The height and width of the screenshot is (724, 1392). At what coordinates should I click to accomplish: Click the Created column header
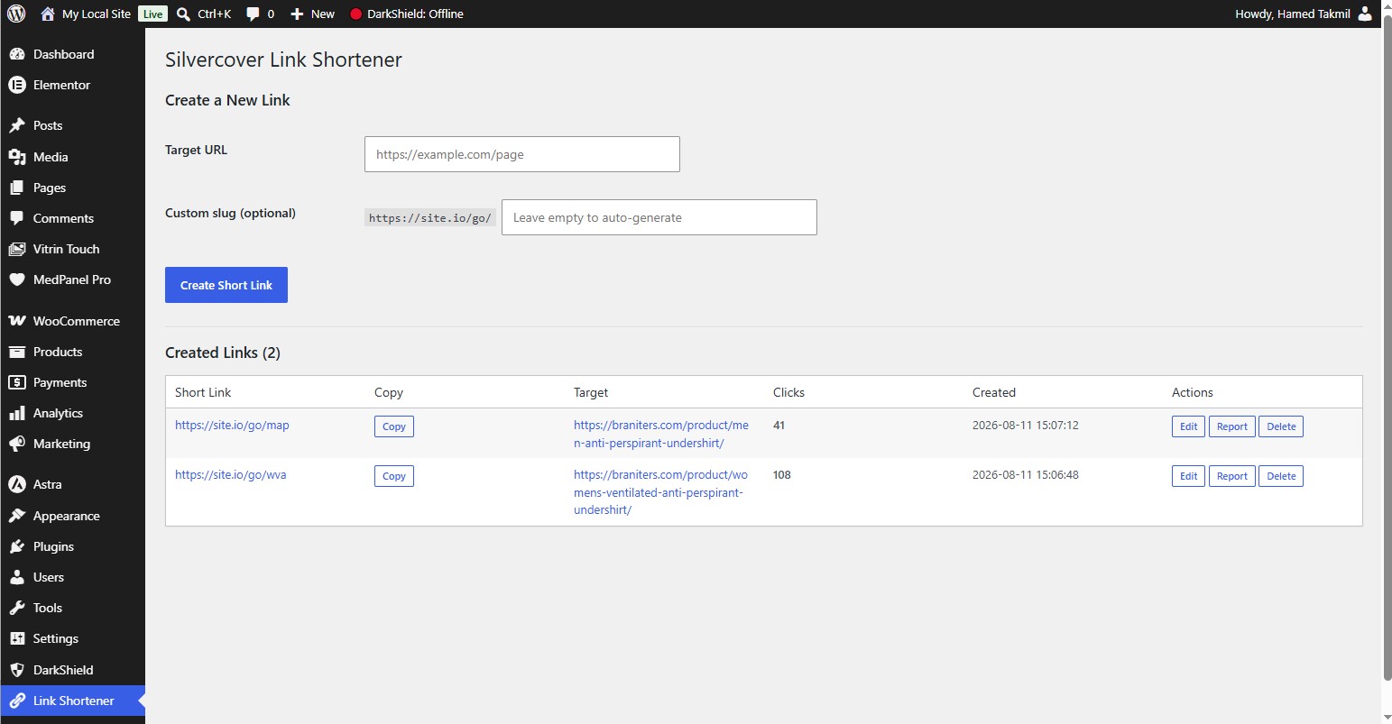coord(994,392)
